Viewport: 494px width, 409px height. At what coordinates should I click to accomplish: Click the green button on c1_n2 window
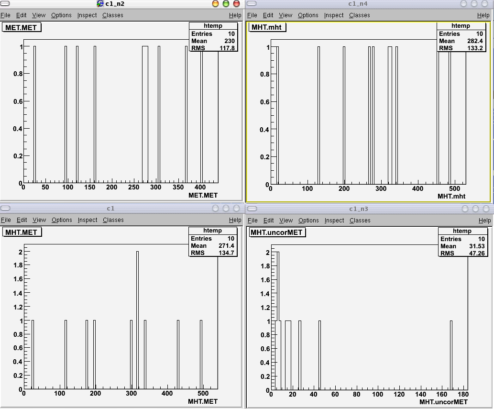coord(225,4)
